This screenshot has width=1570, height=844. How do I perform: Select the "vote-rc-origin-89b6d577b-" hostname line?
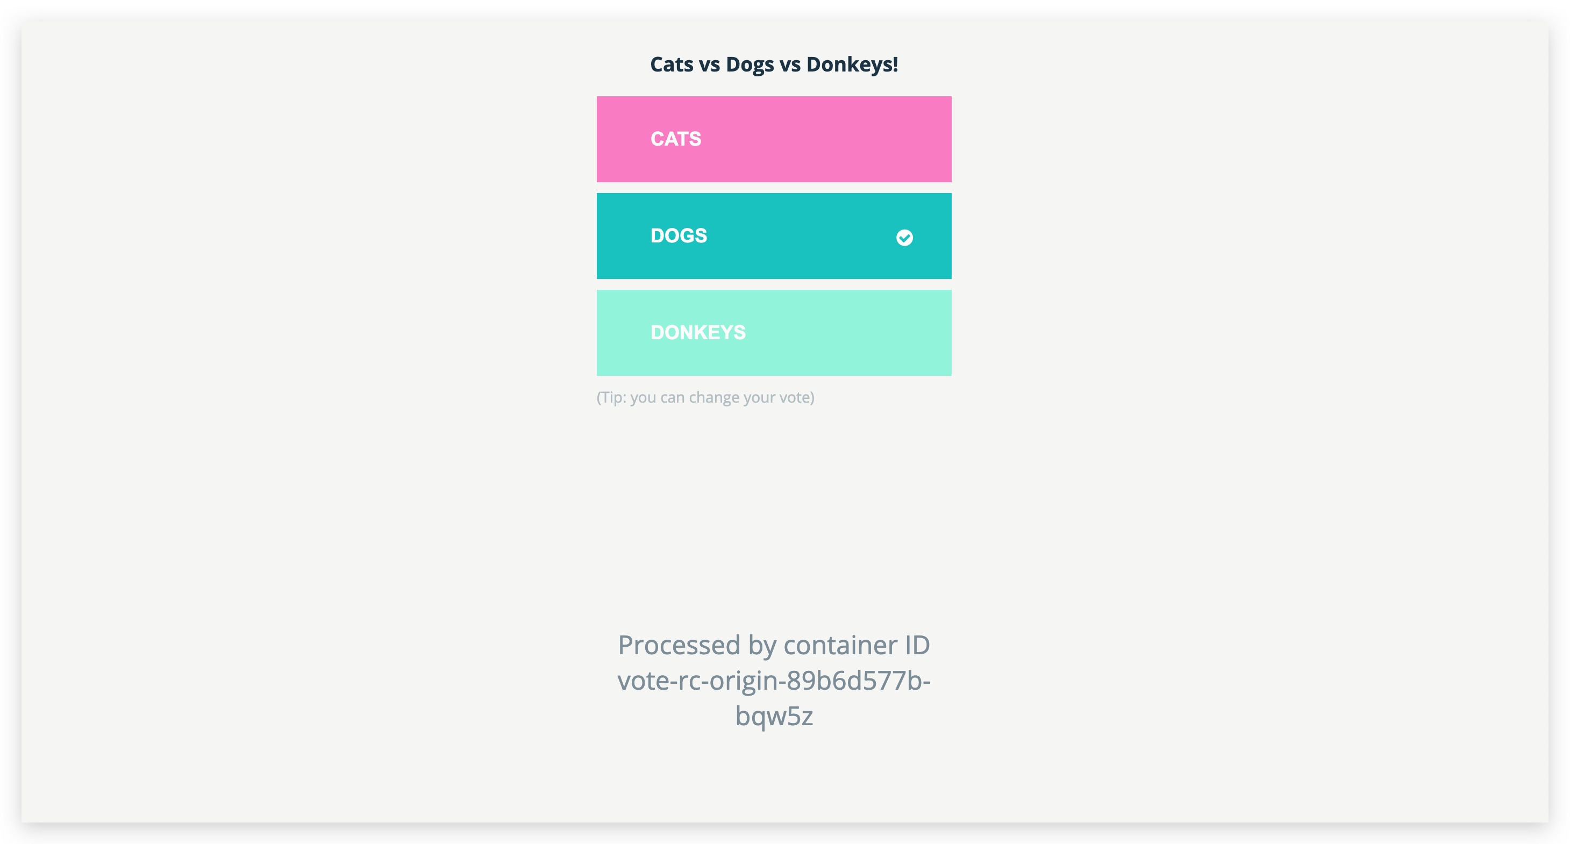(x=774, y=680)
